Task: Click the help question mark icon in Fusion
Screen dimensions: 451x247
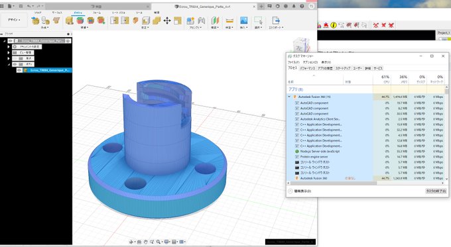Action: click(302, 6)
